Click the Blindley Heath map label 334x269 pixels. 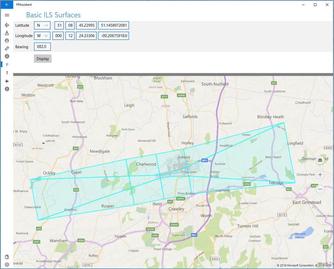tap(270, 117)
